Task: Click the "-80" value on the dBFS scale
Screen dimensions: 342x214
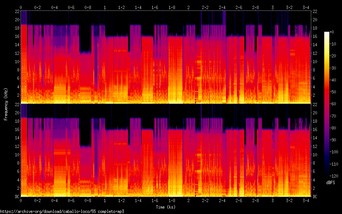Action: point(333,128)
